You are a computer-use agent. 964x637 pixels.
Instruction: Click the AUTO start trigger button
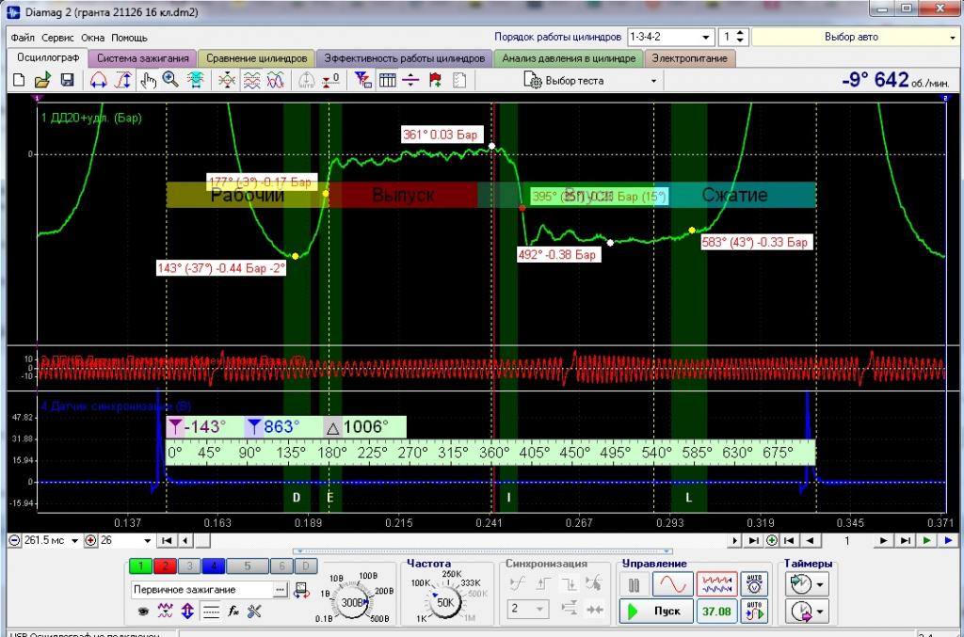point(754,612)
